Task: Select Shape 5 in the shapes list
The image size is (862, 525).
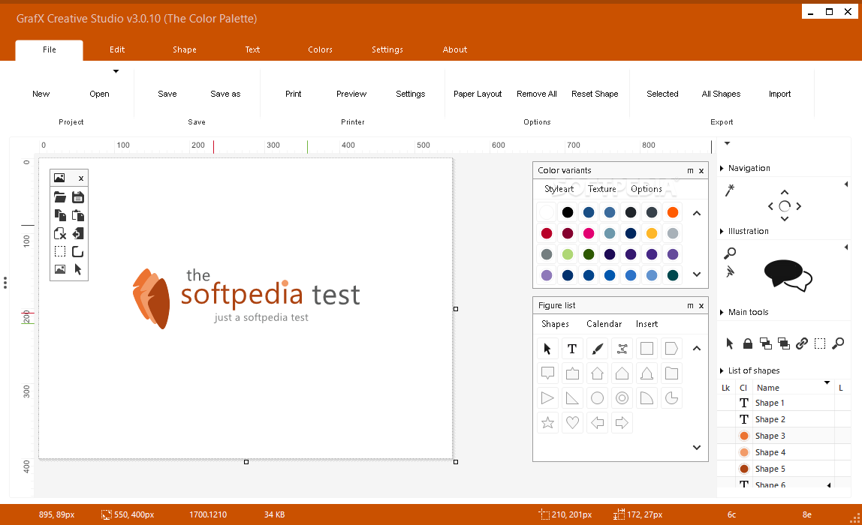Action: [783, 469]
